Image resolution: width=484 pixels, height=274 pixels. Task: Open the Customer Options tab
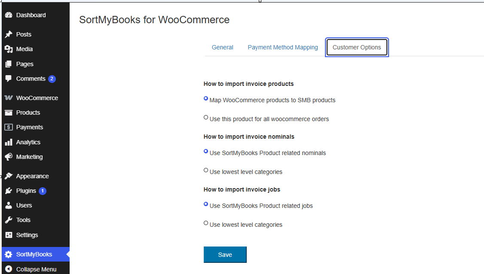tap(357, 47)
